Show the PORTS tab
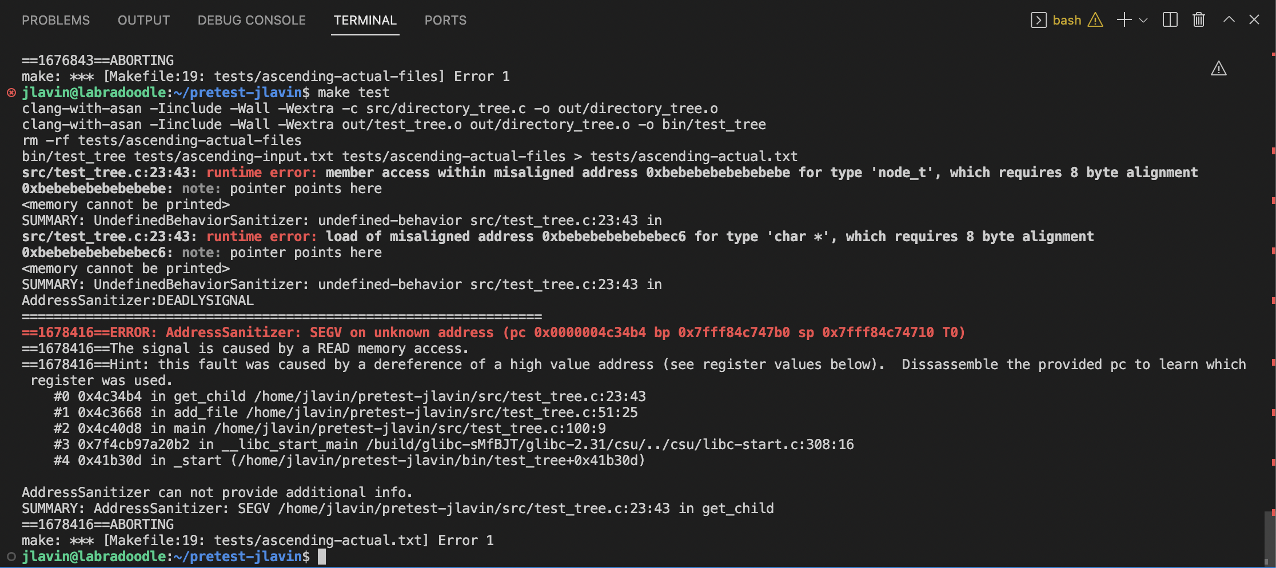 445,20
